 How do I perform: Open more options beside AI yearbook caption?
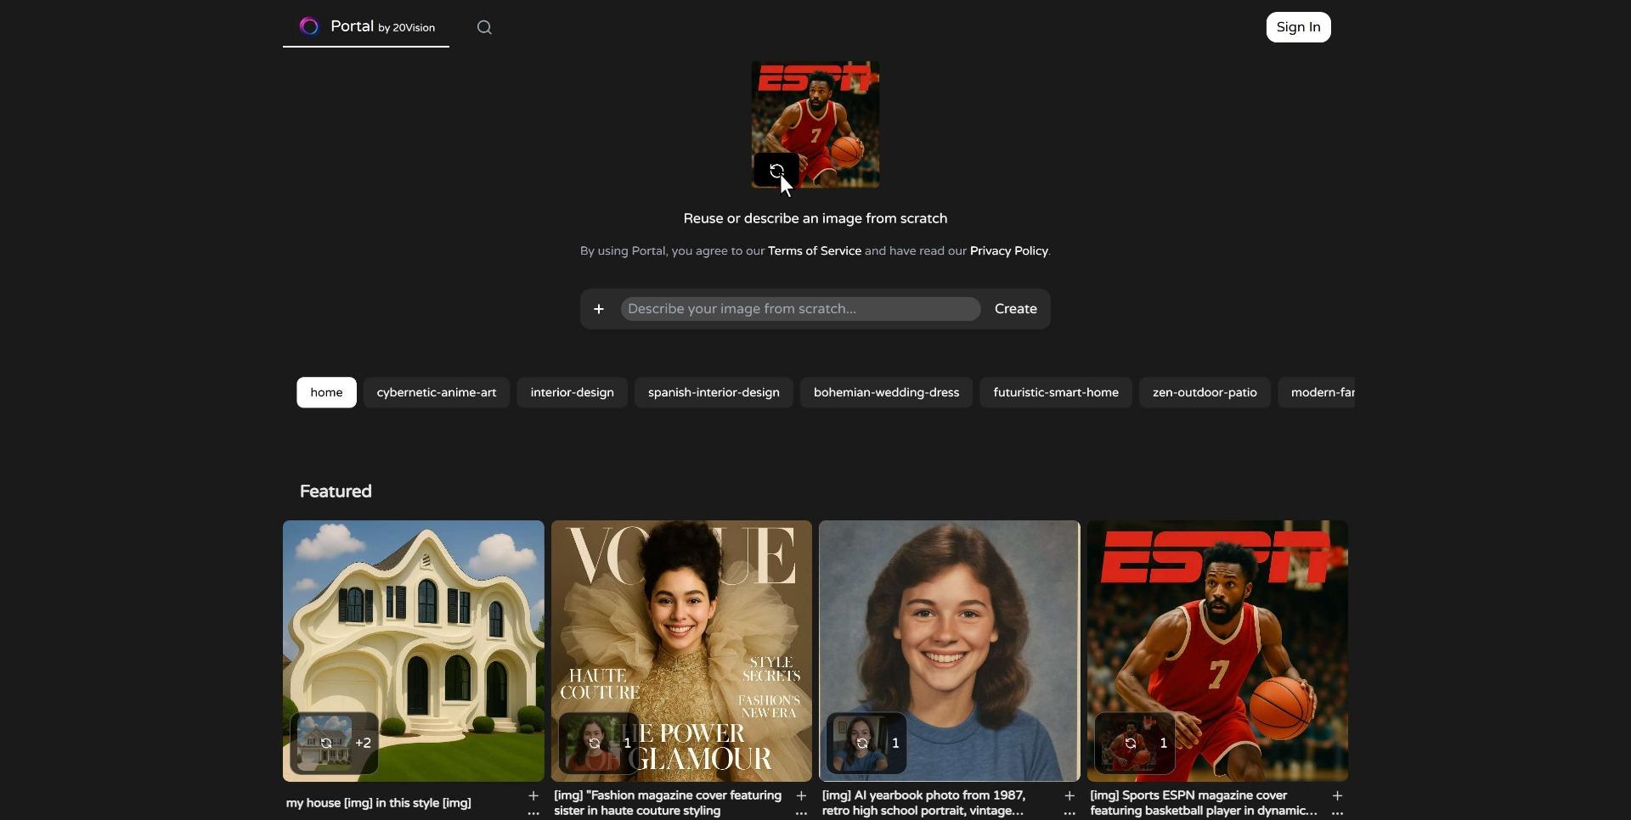(1069, 812)
